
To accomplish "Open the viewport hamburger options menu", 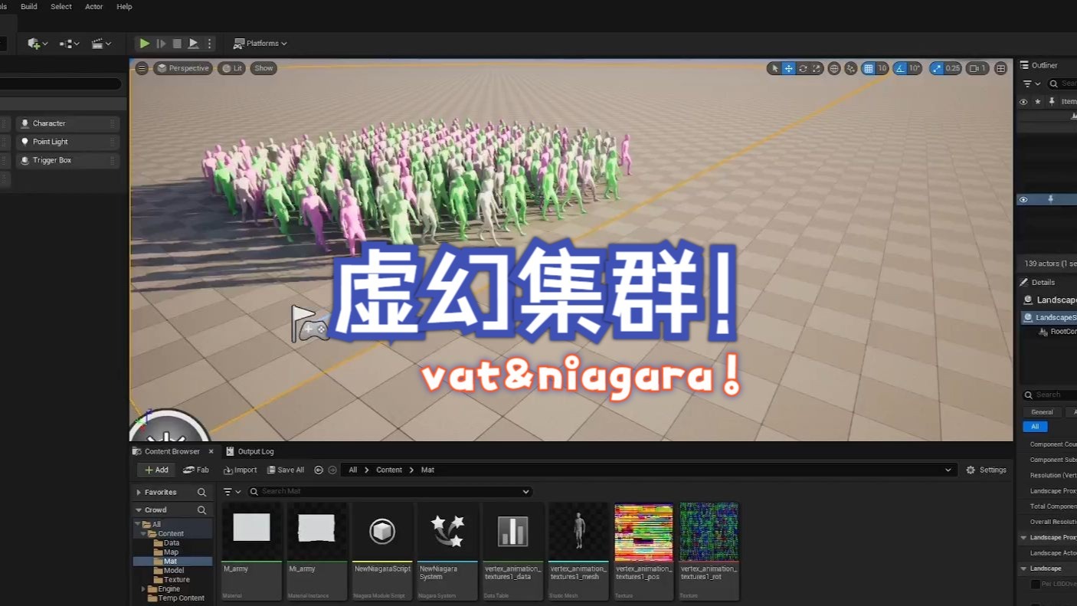I will click(142, 68).
